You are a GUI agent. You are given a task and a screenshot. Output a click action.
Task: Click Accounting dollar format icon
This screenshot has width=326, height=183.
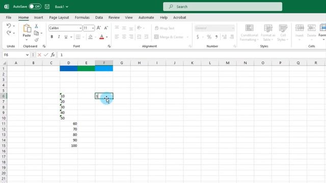198,37
